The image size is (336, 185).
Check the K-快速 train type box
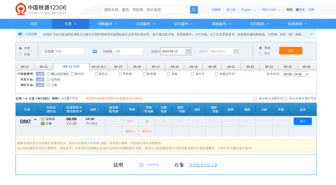coord(145,74)
